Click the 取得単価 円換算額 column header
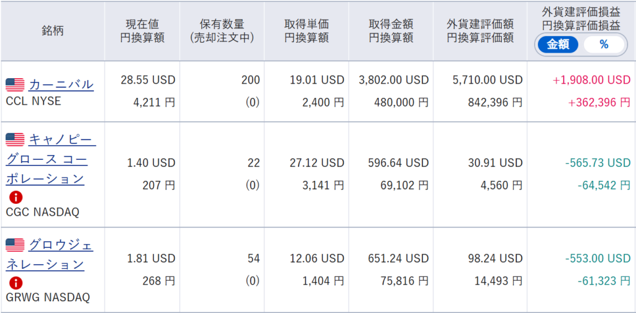636x313 pixels. tap(306, 31)
